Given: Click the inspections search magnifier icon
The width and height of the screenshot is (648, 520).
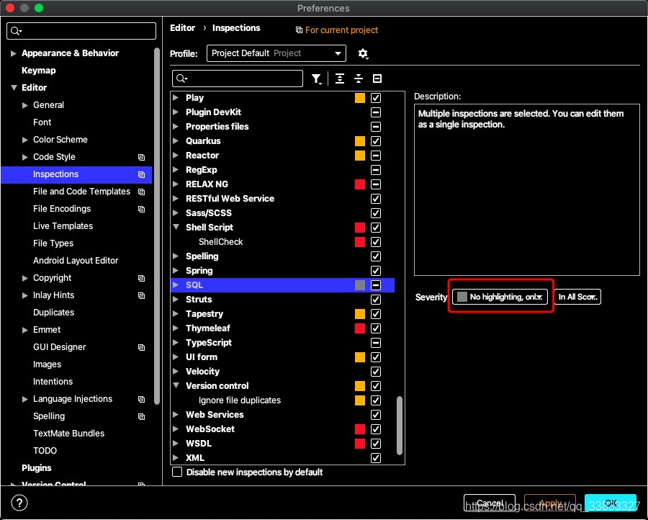Looking at the screenshot, I should coord(181,79).
